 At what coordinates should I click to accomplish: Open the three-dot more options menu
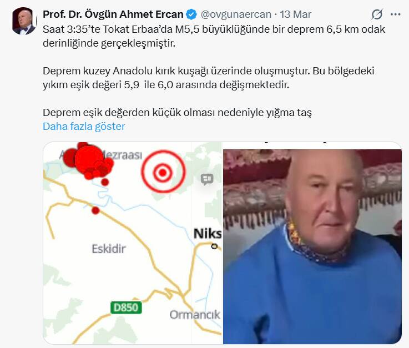(x=396, y=14)
